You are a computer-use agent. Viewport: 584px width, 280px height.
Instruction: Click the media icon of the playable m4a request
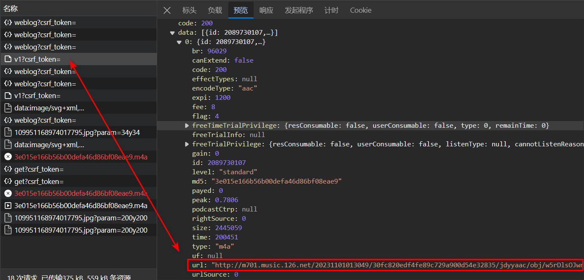pos(8,206)
